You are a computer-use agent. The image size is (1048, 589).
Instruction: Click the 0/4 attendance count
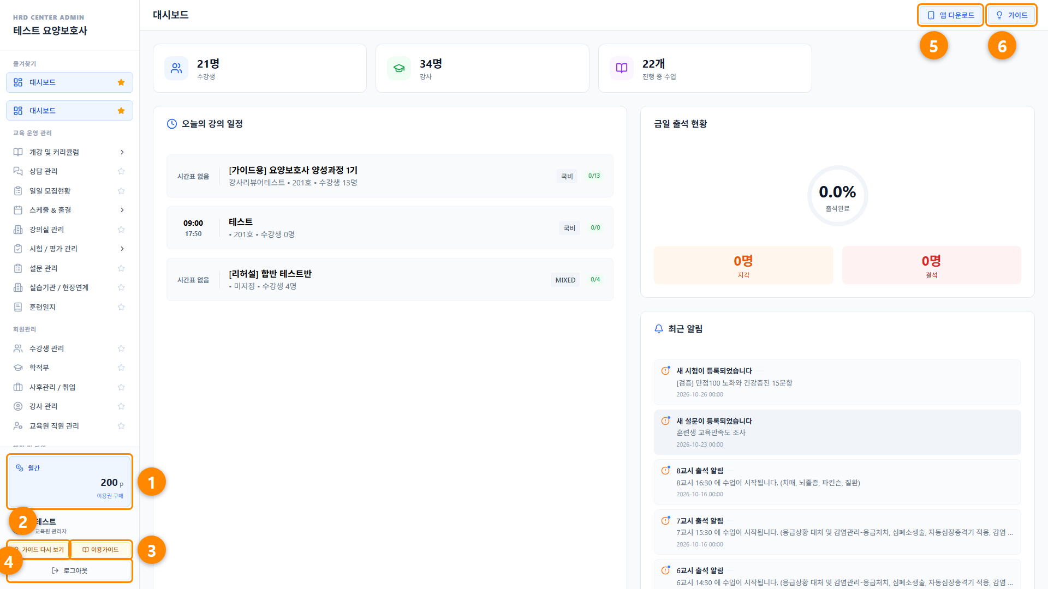point(595,279)
